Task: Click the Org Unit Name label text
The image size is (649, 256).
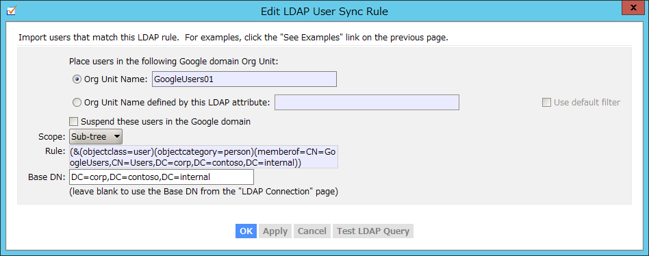Action: pos(116,79)
